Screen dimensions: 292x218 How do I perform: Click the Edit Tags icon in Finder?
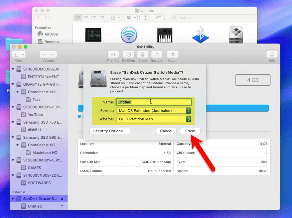pyautogui.click(x=159, y=18)
